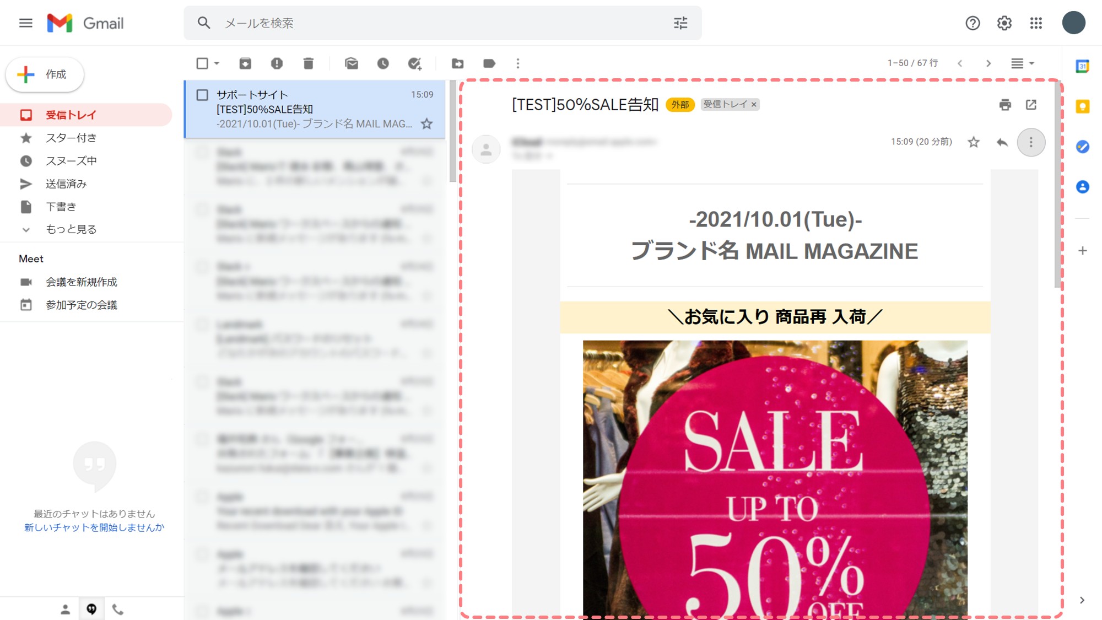Remove 受信トレイ label from email
Image resolution: width=1102 pixels, height=620 pixels.
[x=754, y=105]
